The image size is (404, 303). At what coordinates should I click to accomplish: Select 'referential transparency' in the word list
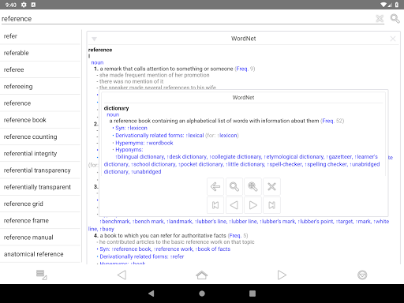point(40,170)
